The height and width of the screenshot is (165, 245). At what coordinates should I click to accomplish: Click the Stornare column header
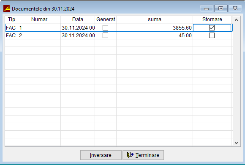click(x=212, y=19)
